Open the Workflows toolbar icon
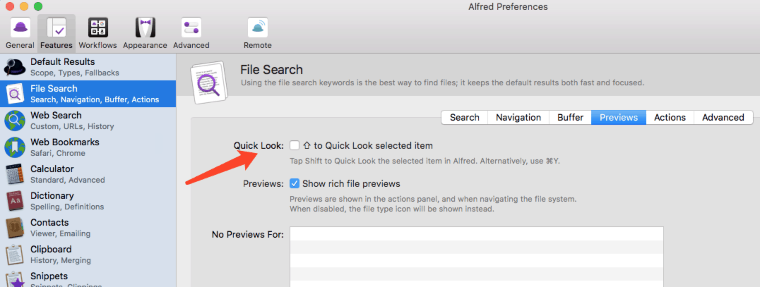 [x=98, y=28]
